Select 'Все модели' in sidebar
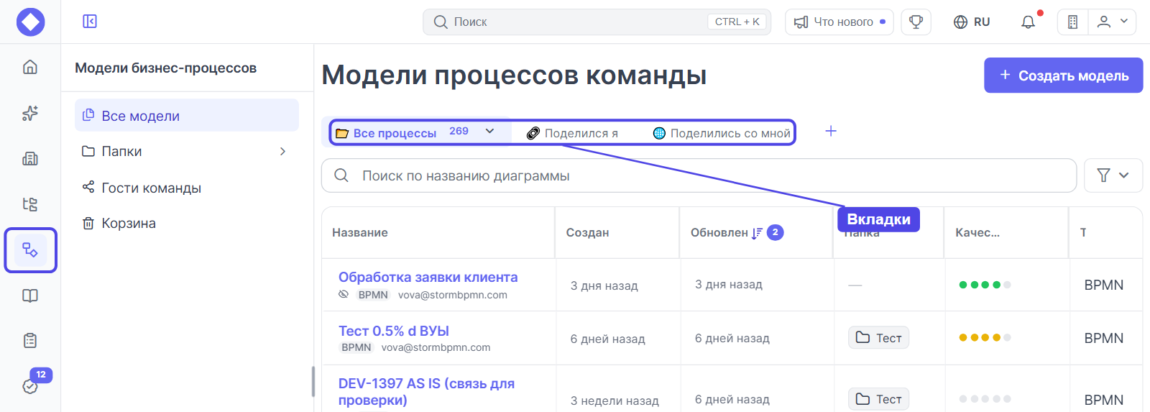The width and height of the screenshot is (1150, 412). 187,115
